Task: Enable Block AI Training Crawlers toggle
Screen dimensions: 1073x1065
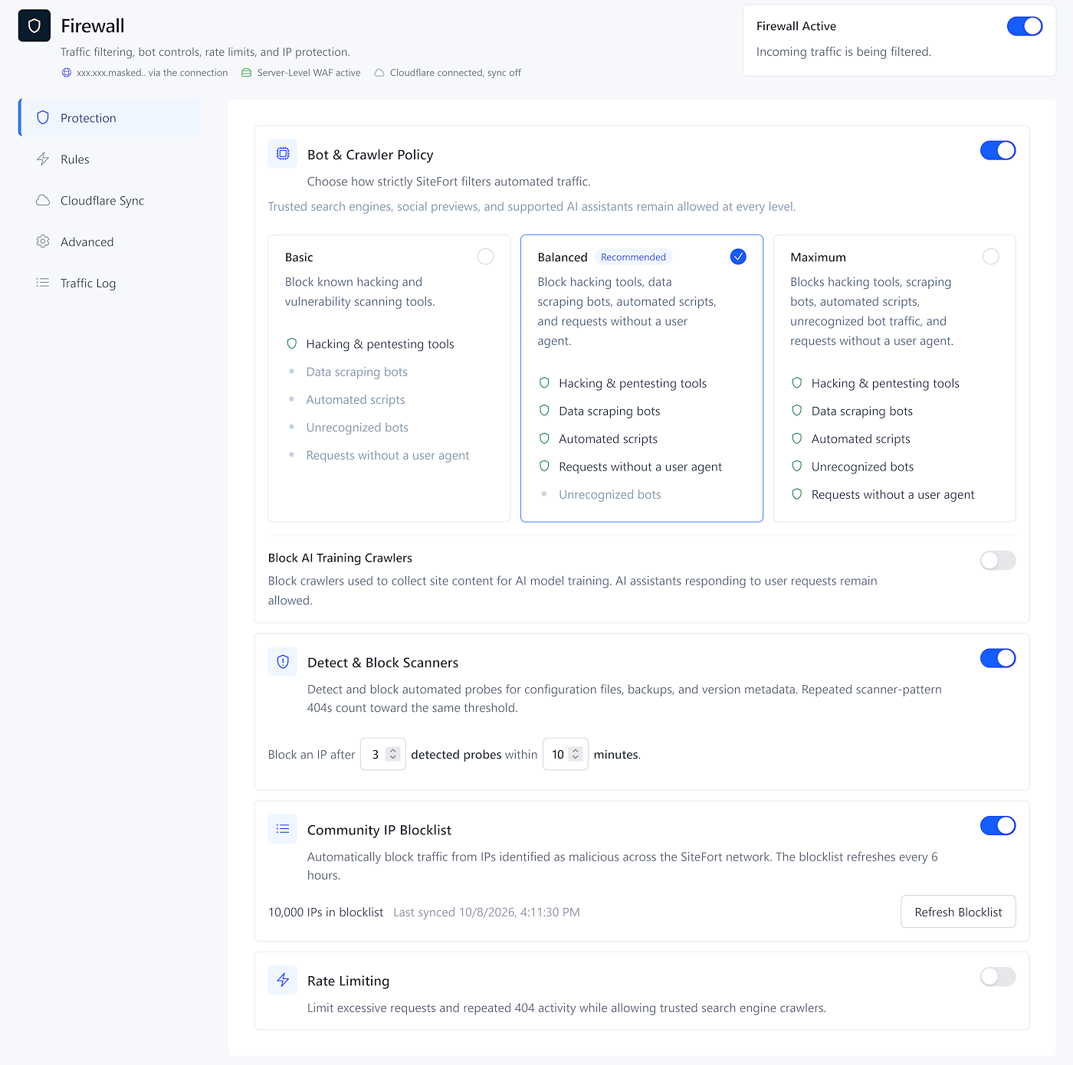Action: coord(998,561)
